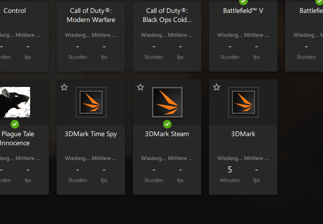
Task: Click Stunden label under 3DMark Steam
Action: 154,180
